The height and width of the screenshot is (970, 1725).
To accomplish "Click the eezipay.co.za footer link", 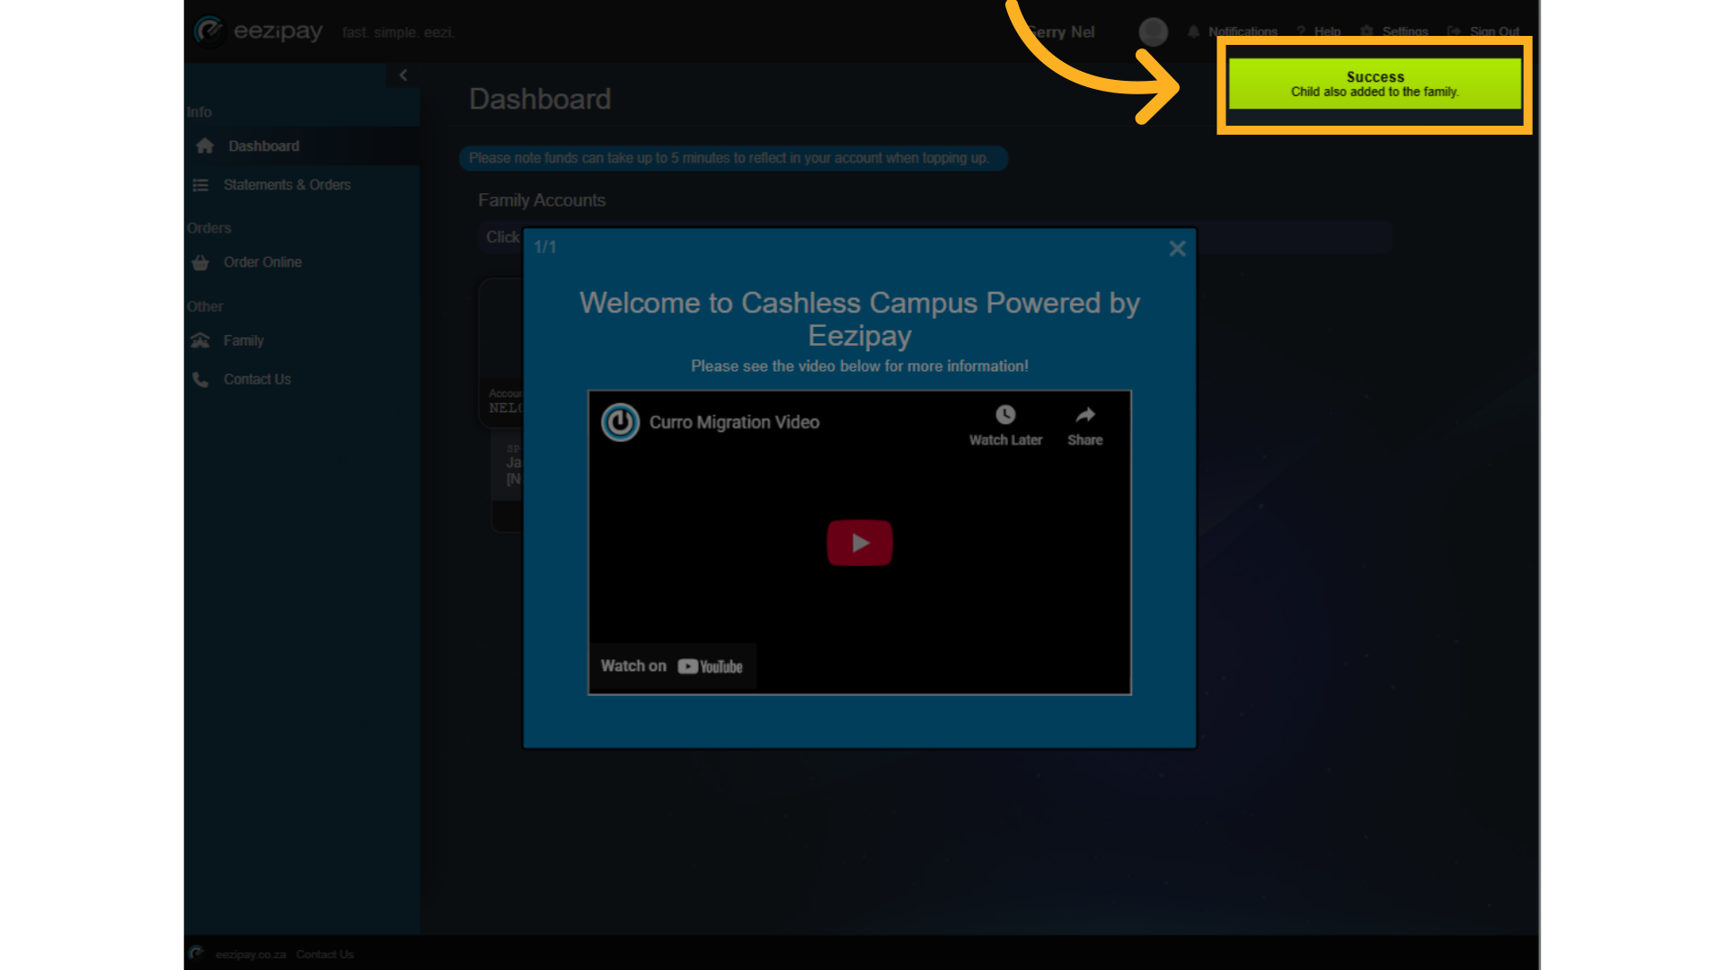I will click(x=251, y=955).
